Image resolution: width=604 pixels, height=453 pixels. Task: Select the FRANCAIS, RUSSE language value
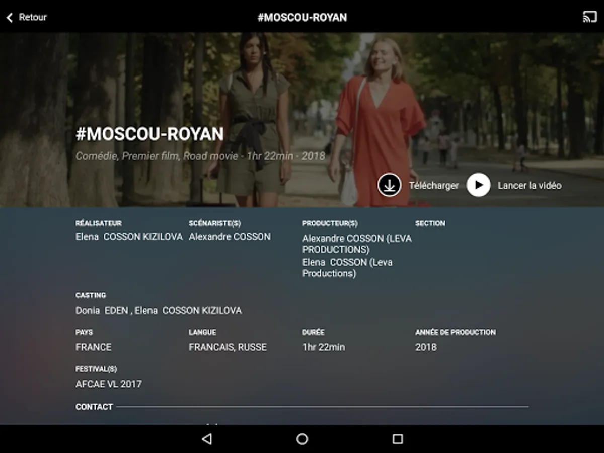(228, 347)
